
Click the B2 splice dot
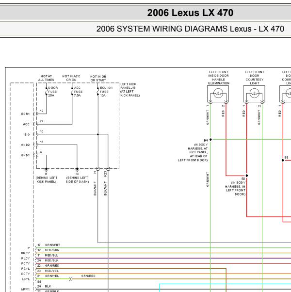coord(247,176)
